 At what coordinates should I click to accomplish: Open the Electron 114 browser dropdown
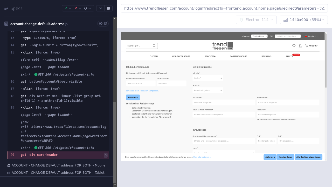click(x=256, y=20)
